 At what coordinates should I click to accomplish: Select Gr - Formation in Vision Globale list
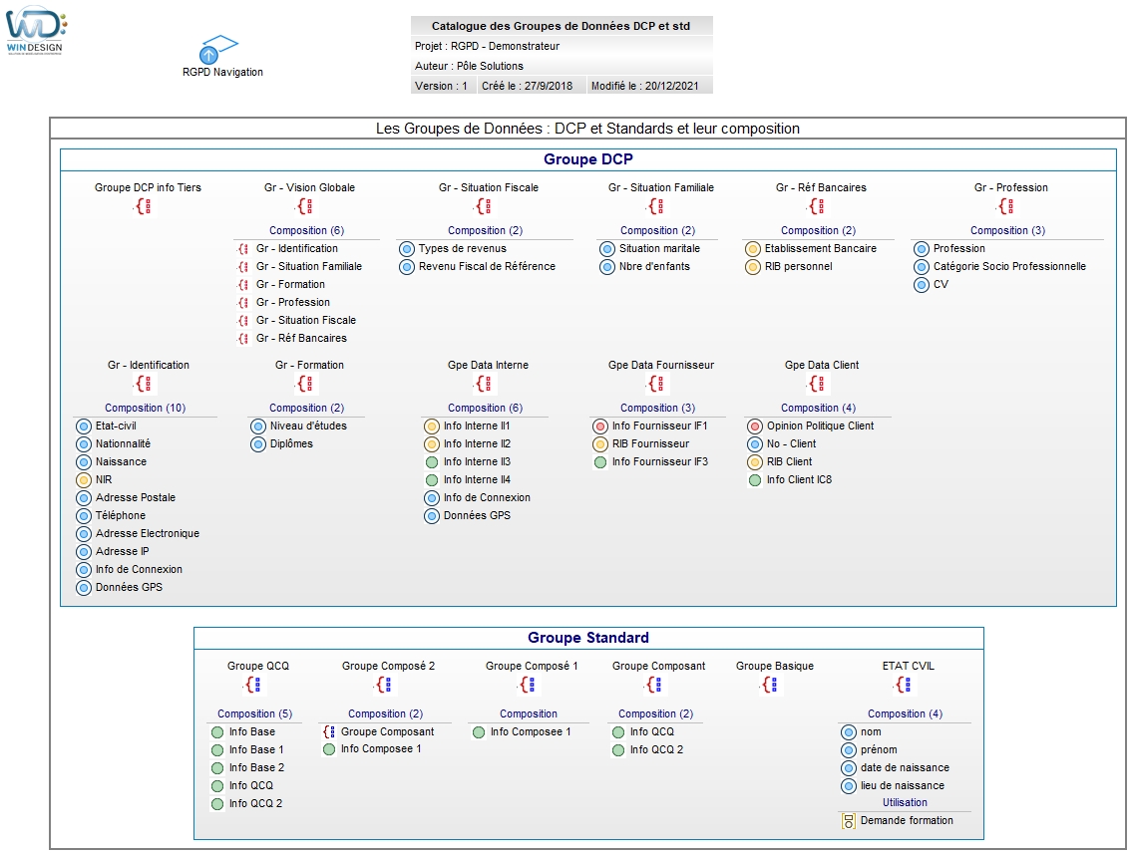(x=290, y=284)
